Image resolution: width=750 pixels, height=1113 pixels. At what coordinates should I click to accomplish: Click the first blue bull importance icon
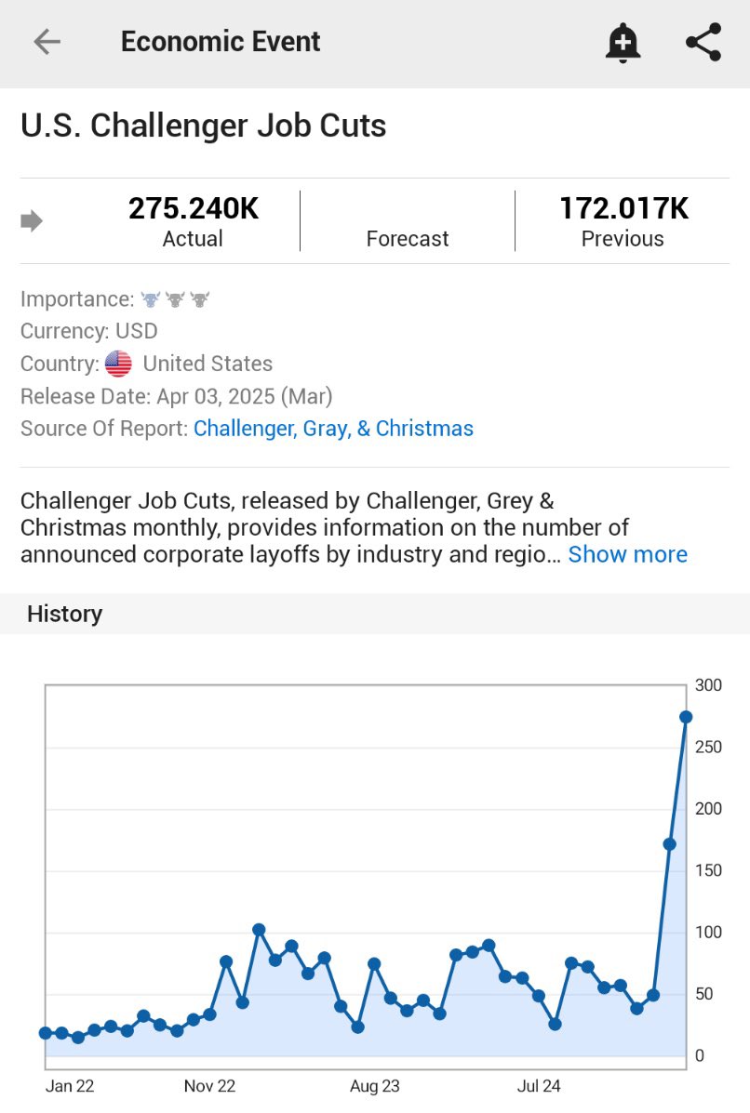pyautogui.click(x=151, y=299)
